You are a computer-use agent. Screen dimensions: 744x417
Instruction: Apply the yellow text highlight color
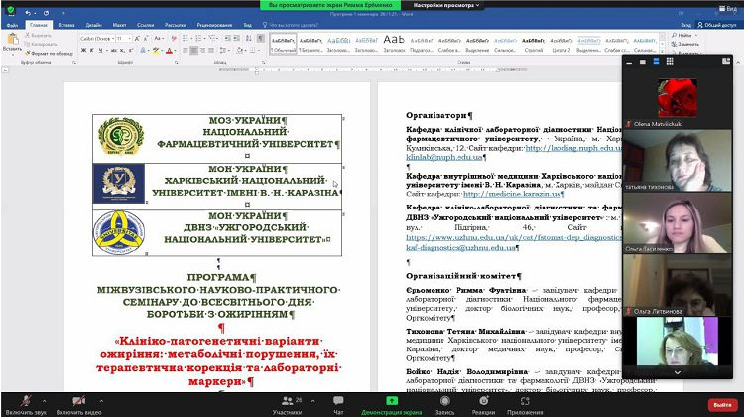pos(155,50)
